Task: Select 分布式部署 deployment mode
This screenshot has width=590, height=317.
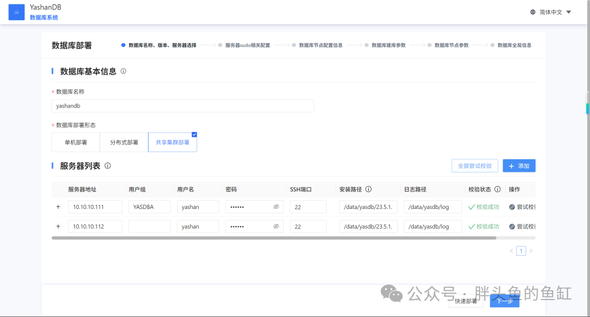Action: [124, 142]
